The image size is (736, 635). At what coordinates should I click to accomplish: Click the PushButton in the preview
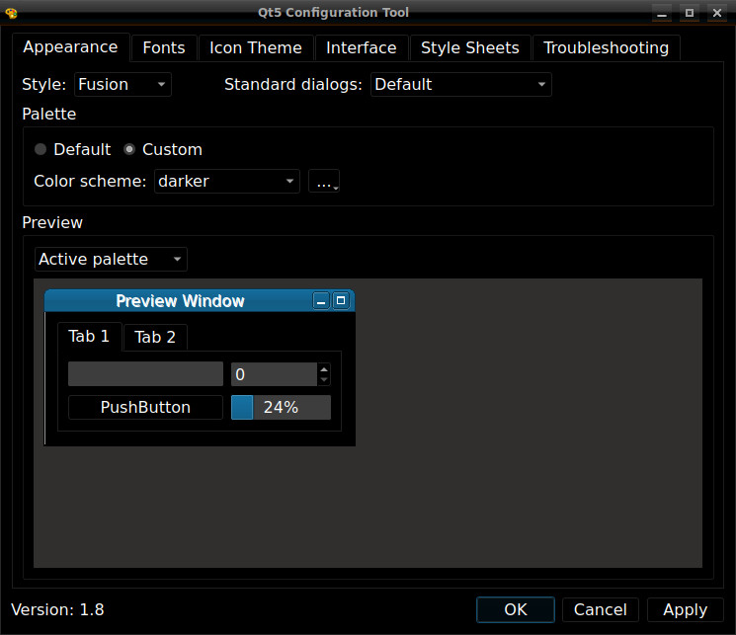click(145, 407)
